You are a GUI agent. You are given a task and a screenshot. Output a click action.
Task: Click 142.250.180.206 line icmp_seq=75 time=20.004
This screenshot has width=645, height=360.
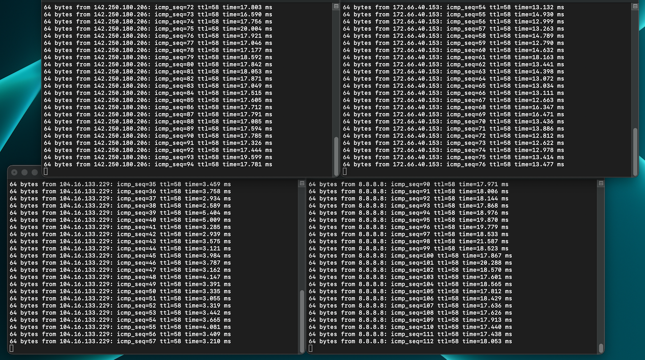(x=158, y=29)
